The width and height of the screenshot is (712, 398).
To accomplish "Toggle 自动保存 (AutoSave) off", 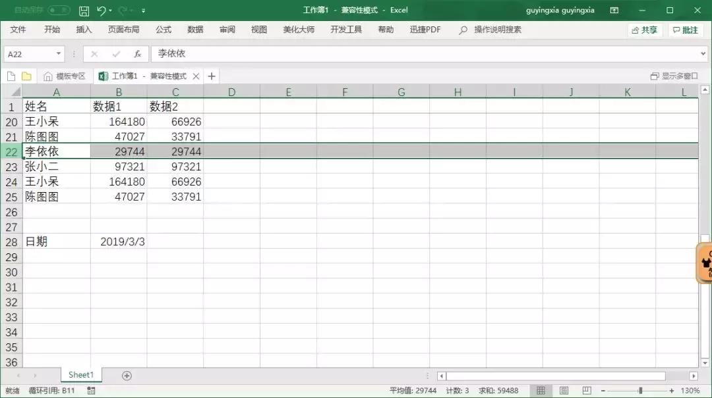I will tap(59, 10).
